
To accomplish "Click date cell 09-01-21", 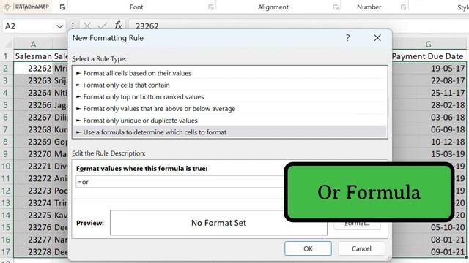I will coord(428,251).
